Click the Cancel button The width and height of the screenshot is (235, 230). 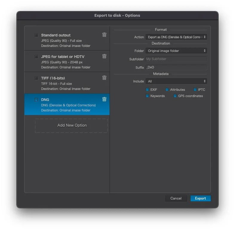tap(176, 198)
